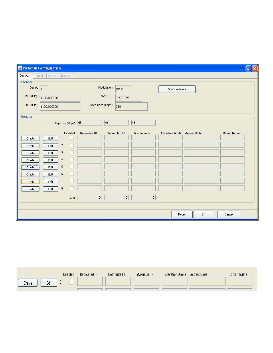Click Edit for remote 5
The image size is (273, 353).
pyautogui.click(x=51, y=167)
